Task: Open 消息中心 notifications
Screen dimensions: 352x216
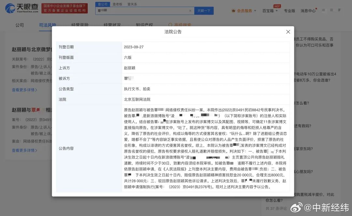Action: [x=308, y=10]
